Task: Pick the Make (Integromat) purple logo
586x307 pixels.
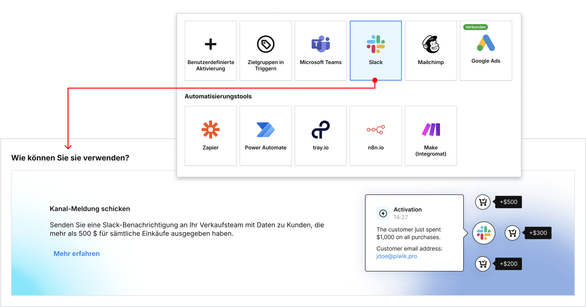Action: click(x=431, y=129)
